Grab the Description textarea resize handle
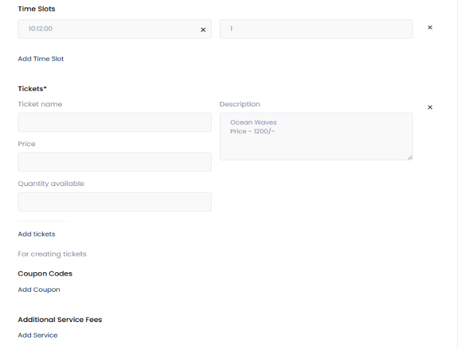The height and width of the screenshot is (349, 459). point(409,157)
